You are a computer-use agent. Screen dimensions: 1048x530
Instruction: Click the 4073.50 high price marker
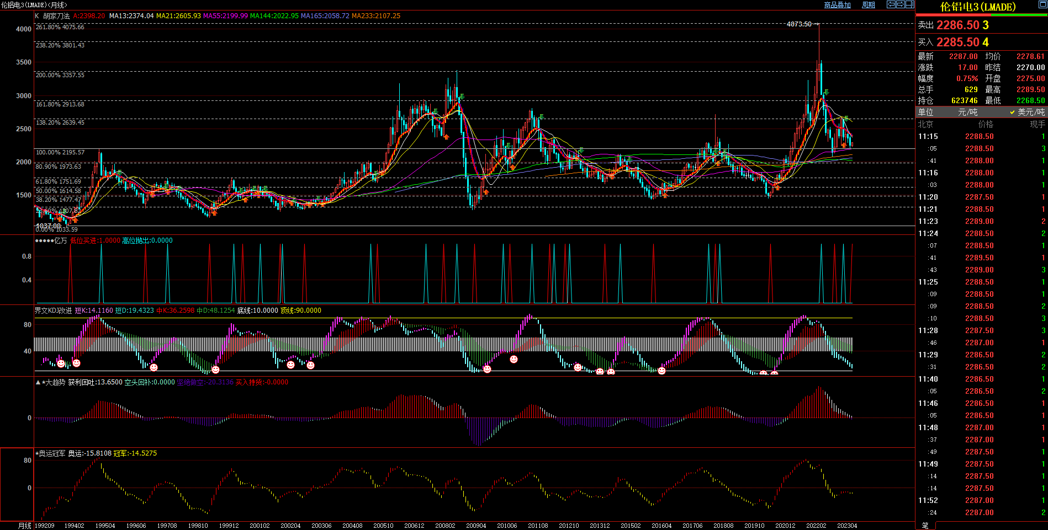(799, 24)
